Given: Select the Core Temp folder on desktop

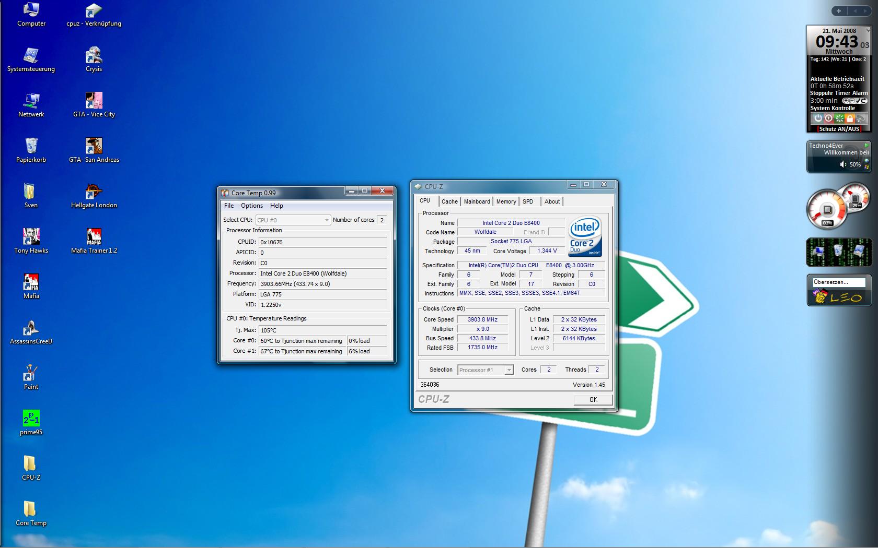Looking at the screenshot, I should (31, 514).
